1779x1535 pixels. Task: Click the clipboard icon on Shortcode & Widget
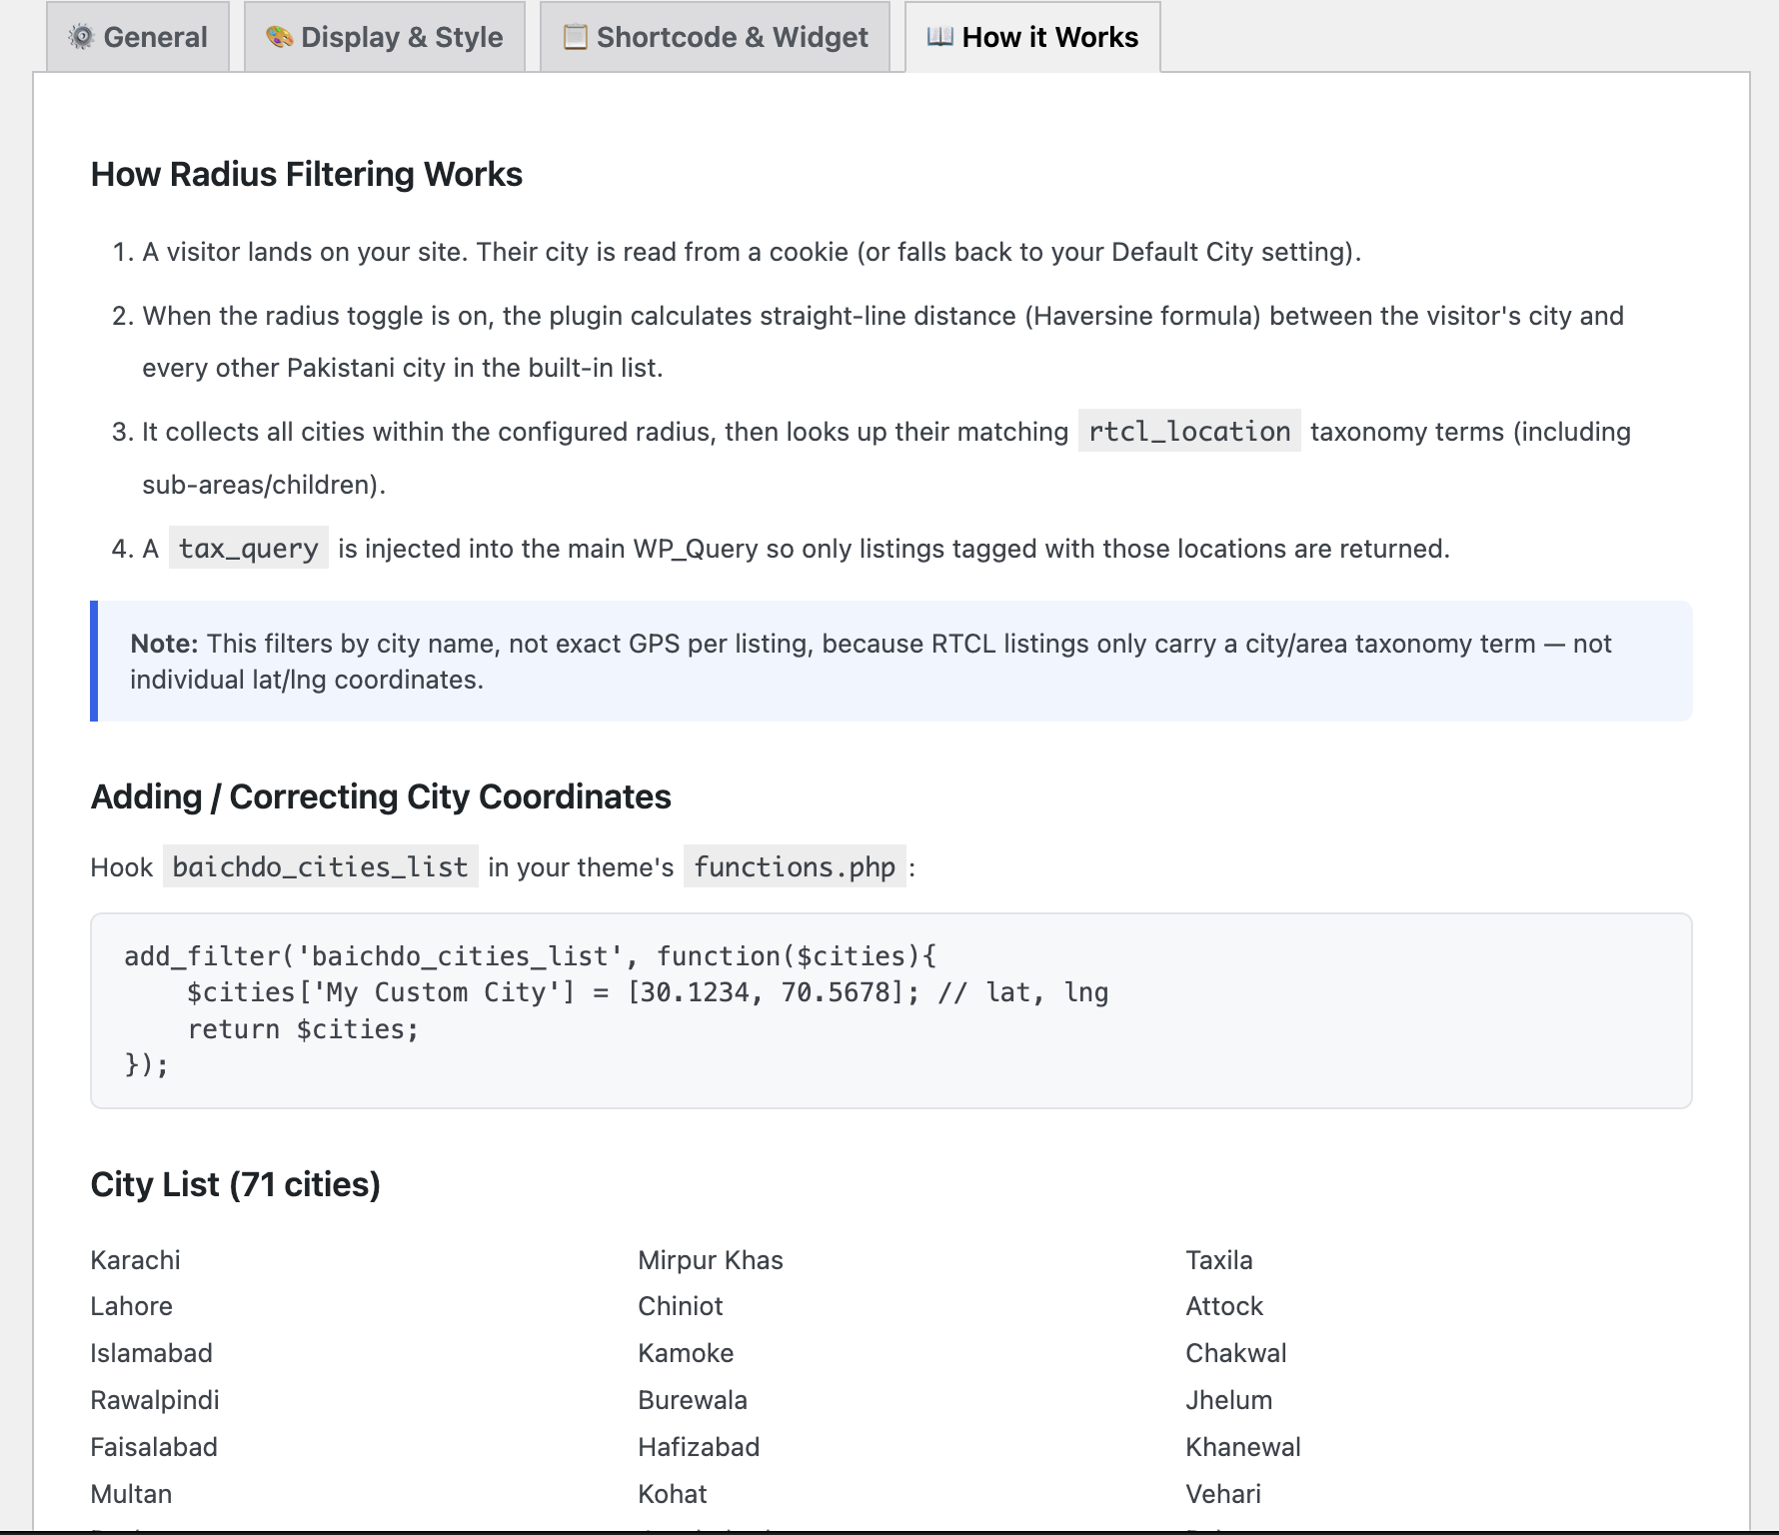coord(575,37)
